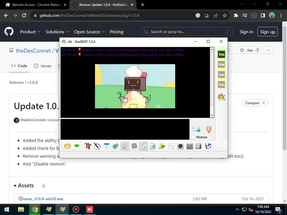
Task: Send message using envelope arrow icon
Action: point(196,129)
